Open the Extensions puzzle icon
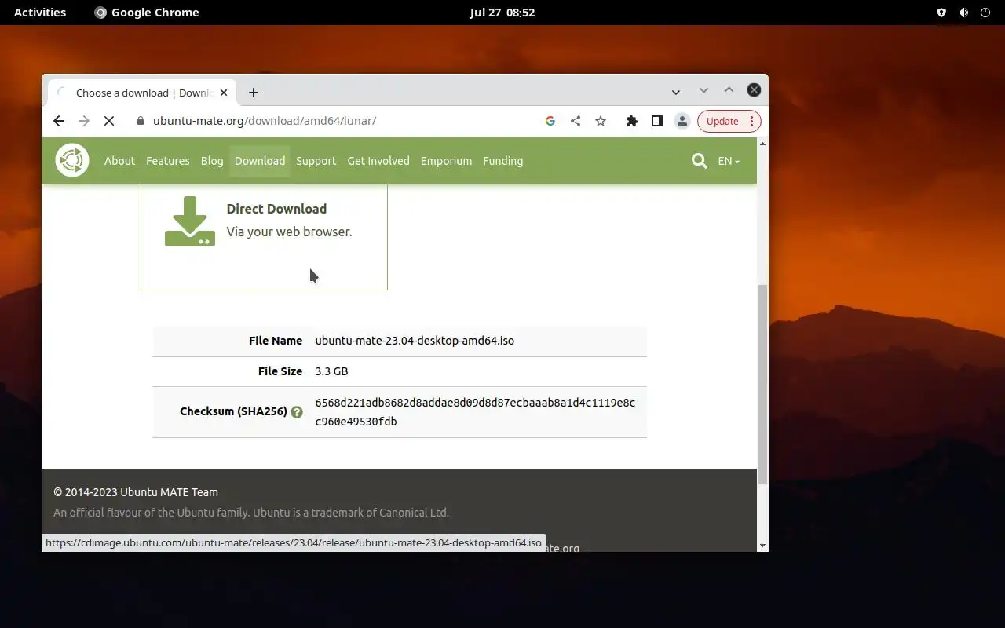Viewport: 1005px width, 628px height. tap(631, 121)
